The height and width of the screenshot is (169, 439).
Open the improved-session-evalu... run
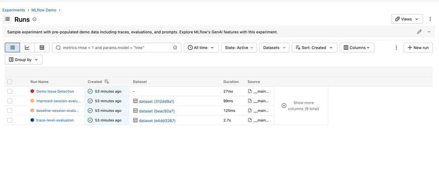58,101
